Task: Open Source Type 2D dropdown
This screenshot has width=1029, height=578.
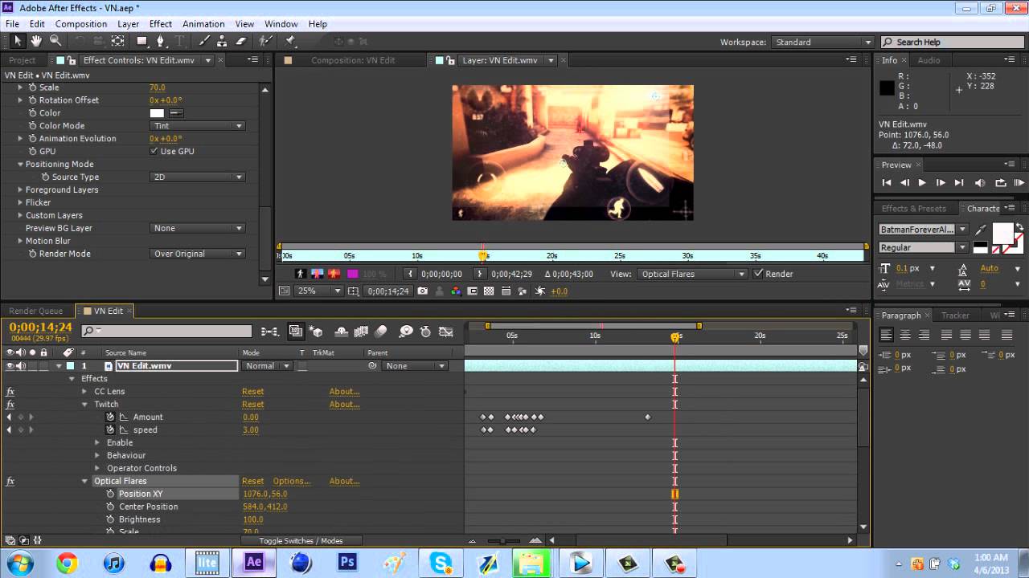Action: click(197, 177)
